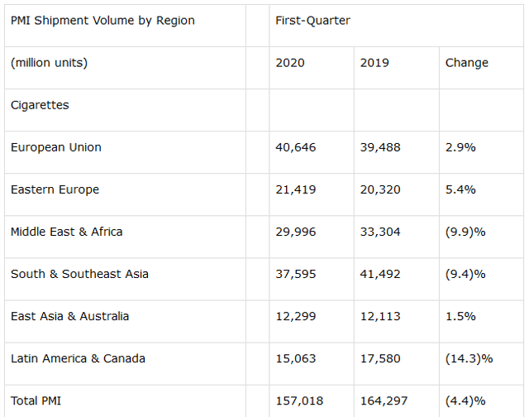
Task: Select the 'East Asia & Australia' row label
Action: pos(69,316)
